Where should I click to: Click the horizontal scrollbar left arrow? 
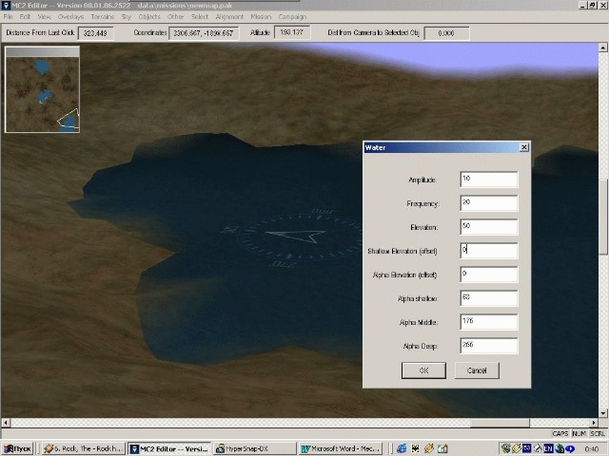[6, 422]
